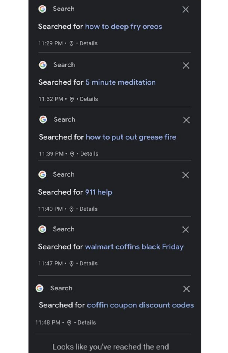
Task: Click the Google icon above '911 help'
Action: [42, 174]
